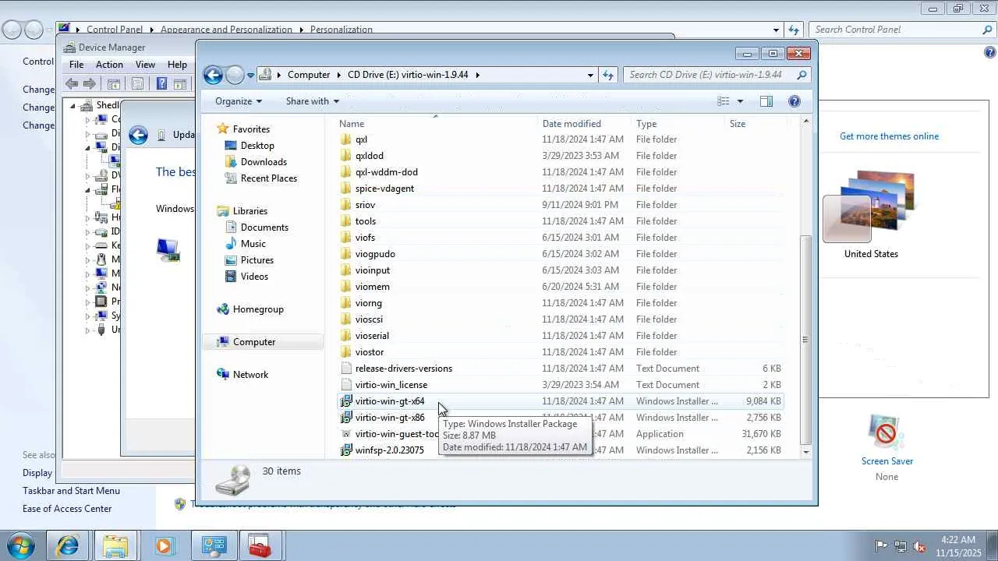Viewport: 998px width, 561px height.
Task: Open the Music library
Action: 253,244
